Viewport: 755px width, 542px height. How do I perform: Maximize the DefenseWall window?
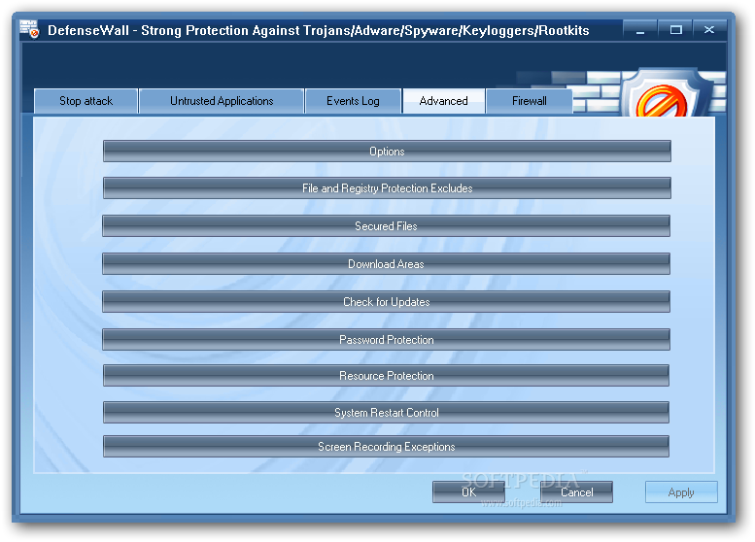click(675, 30)
